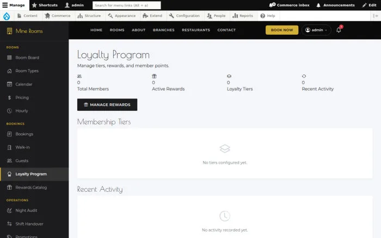The height and width of the screenshot is (238, 381).
Task: Open the Help admin menu
Action: [268, 16]
